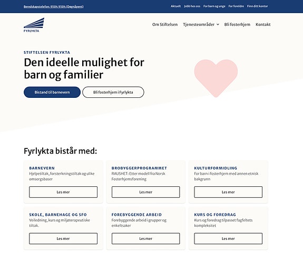Open the Finn ditt kontor link
This screenshot has height=261, width=303.
click(x=257, y=6)
